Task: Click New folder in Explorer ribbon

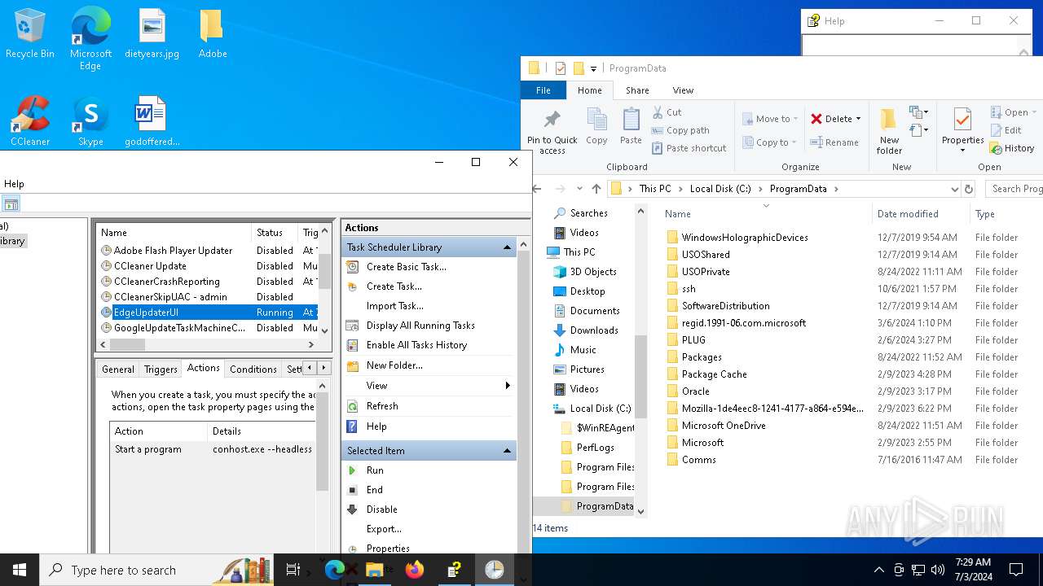Action: (x=889, y=131)
